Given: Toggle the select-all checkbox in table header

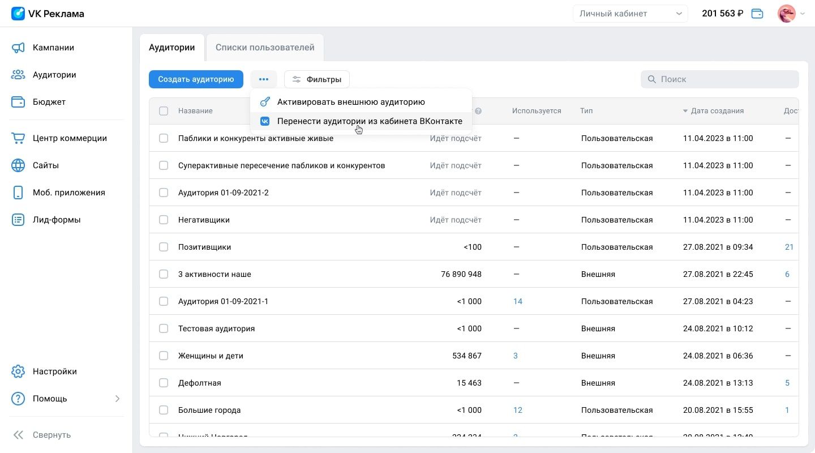Looking at the screenshot, I should click(x=164, y=111).
